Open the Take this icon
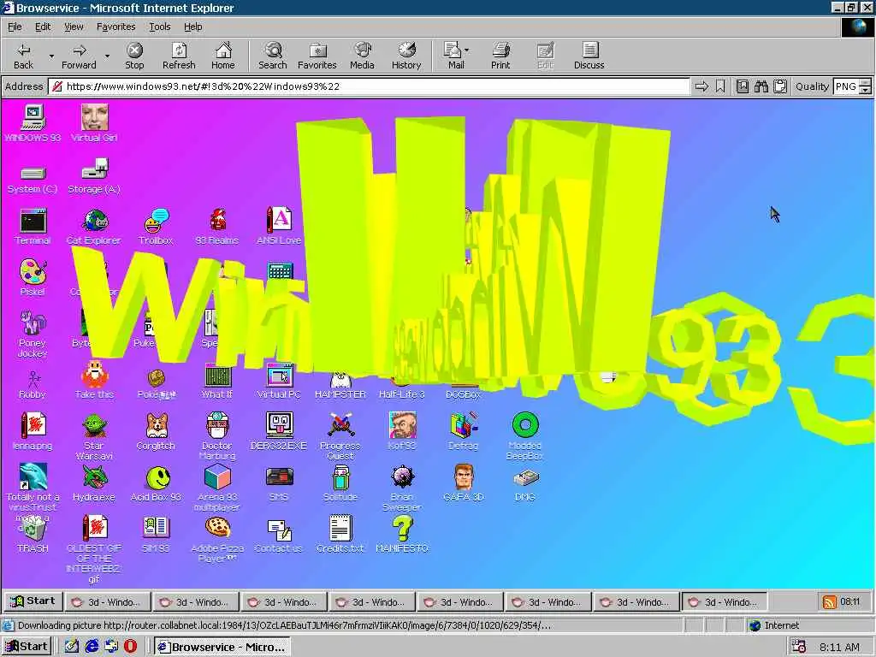Viewport: 876px width, 657px height. (x=94, y=381)
